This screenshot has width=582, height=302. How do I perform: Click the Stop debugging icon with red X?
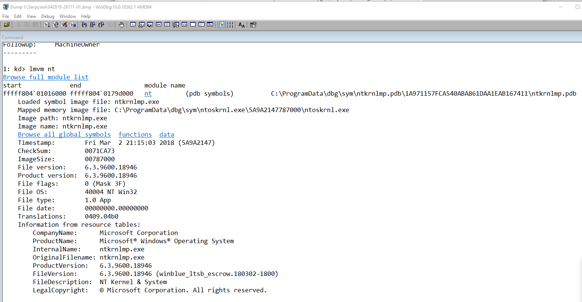[x=64, y=25]
